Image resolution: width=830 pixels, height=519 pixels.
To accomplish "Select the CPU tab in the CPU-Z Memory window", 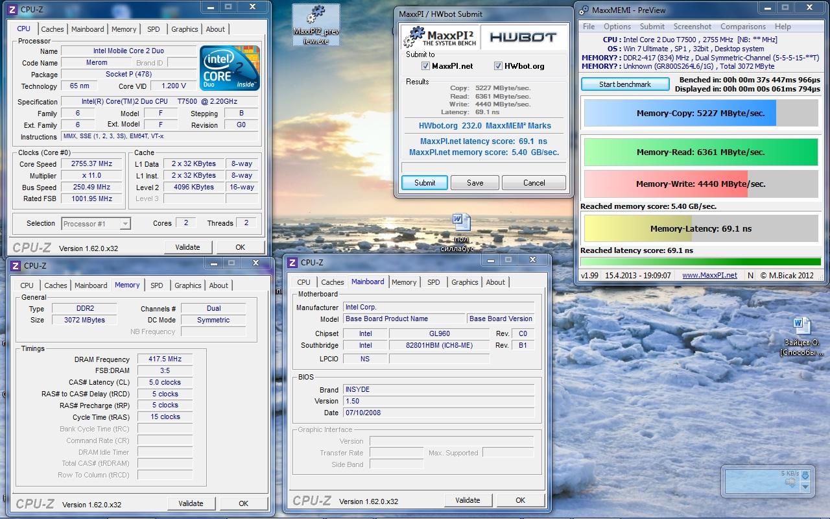I will [27, 285].
